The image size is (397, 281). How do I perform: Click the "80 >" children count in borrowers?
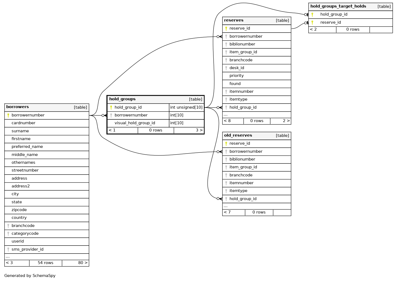[x=83, y=263]
